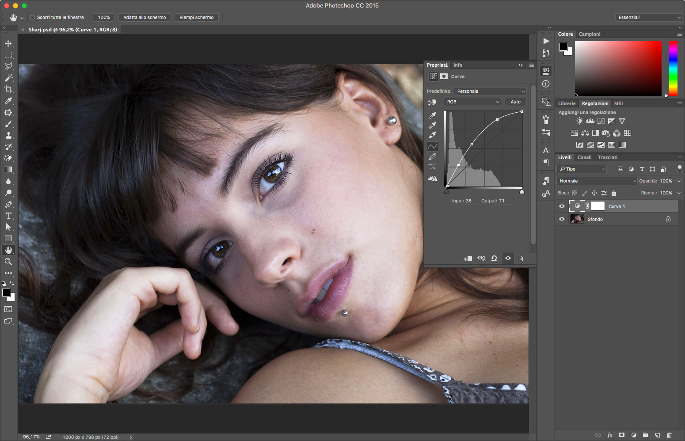Open layer effects fx menu
This screenshot has height=441, width=685.
coord(610,435)
